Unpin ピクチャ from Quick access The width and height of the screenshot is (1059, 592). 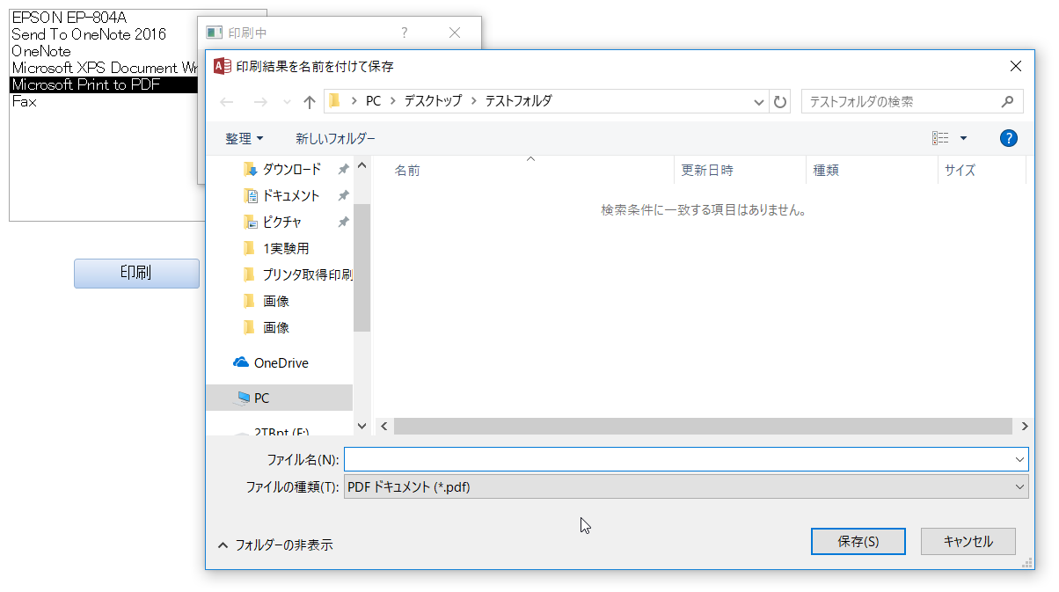tap(343, 222)
